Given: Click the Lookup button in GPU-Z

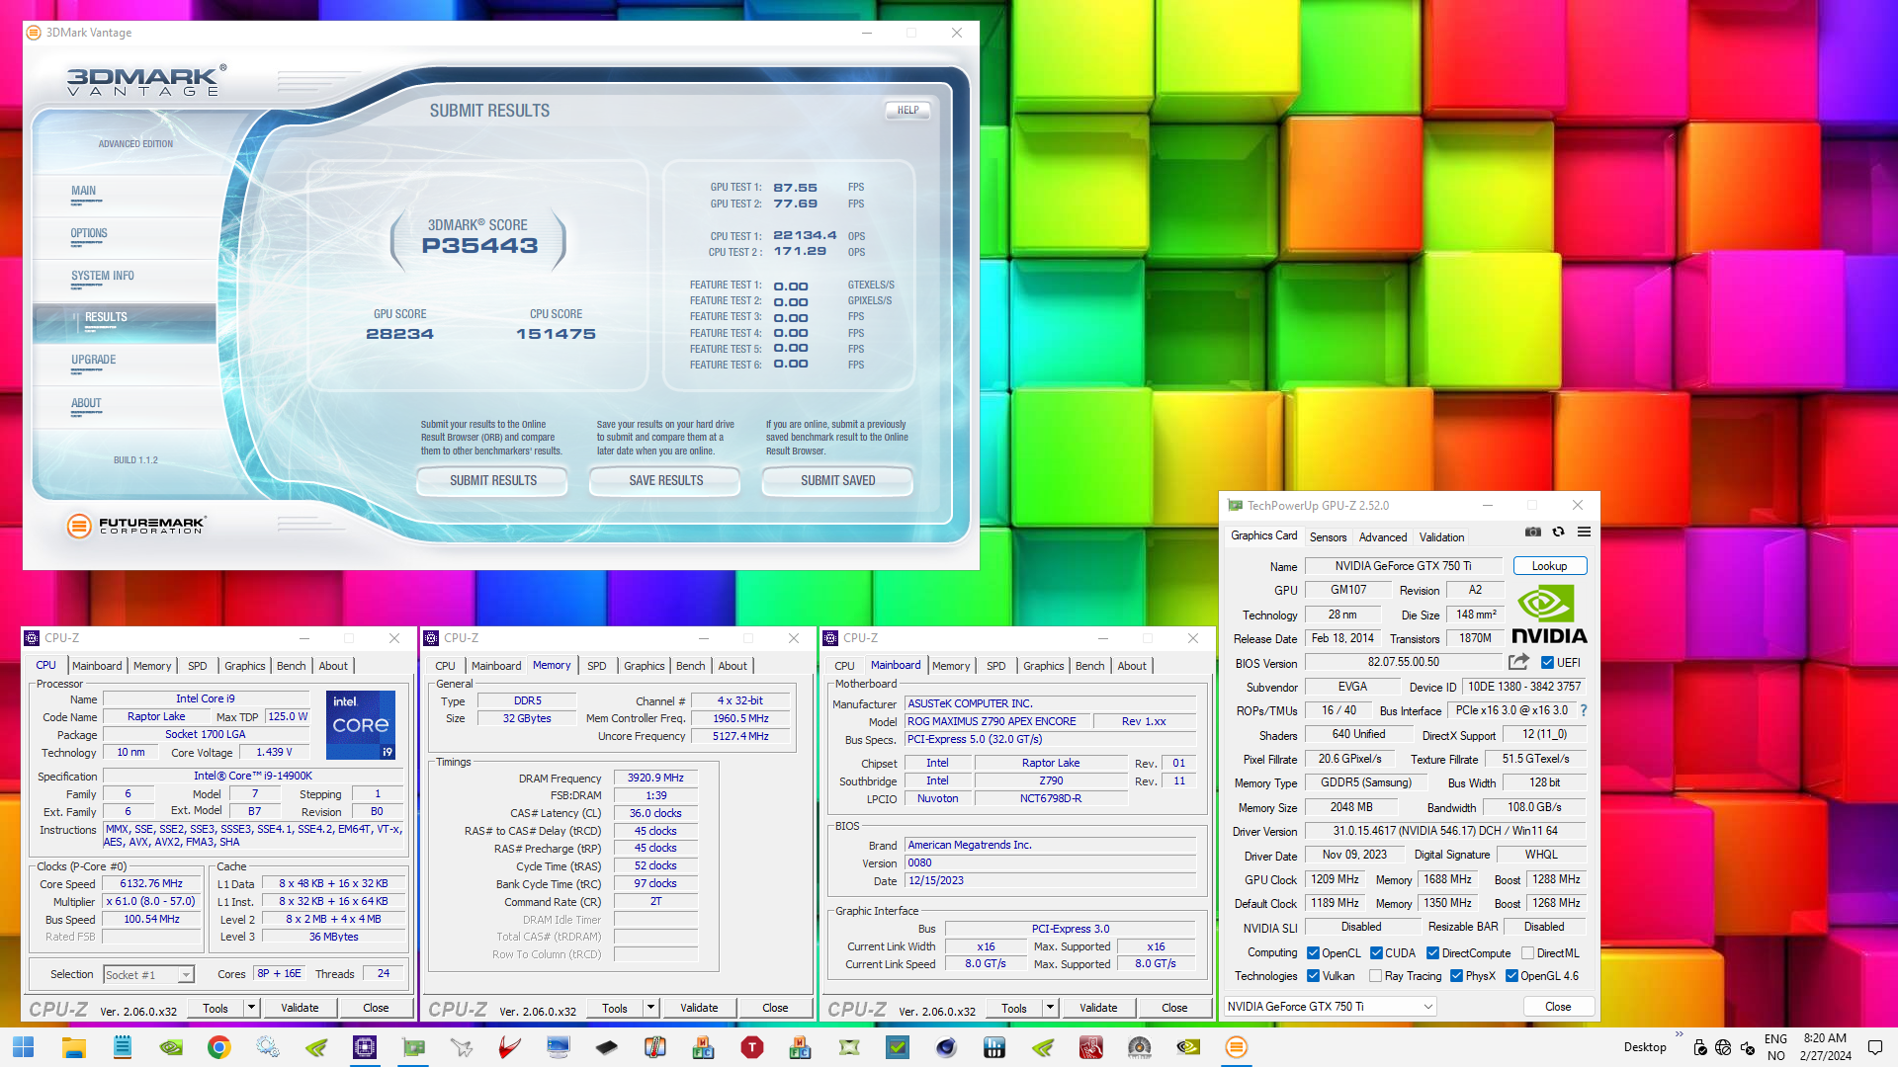Looking at the screenshot, I should [x=1549, y=566].
